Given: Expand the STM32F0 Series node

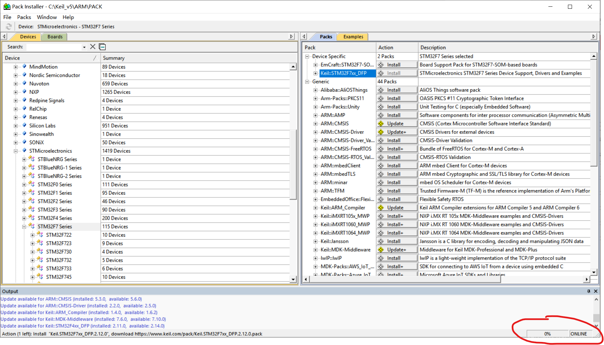Looking at the screenshot, I should tap(24, 185).
